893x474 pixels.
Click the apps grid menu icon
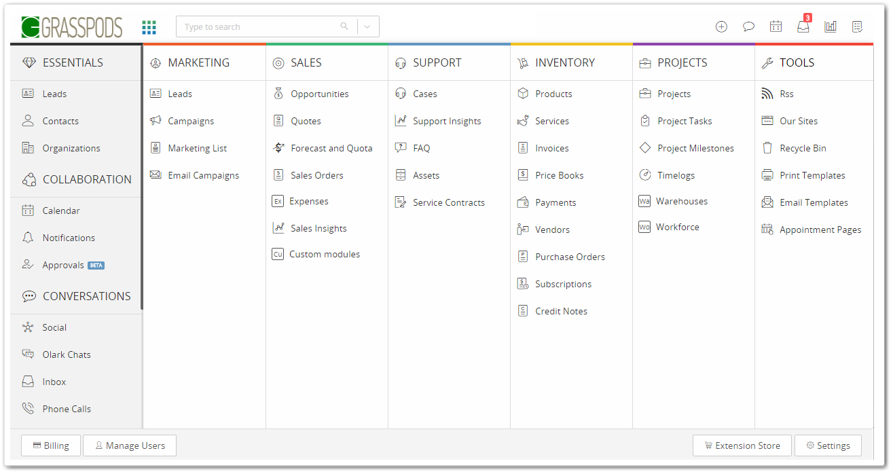(x=149, y=27)
